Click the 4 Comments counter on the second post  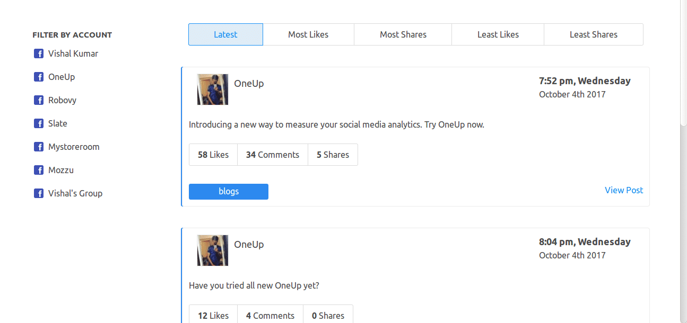tap(270, 315)
